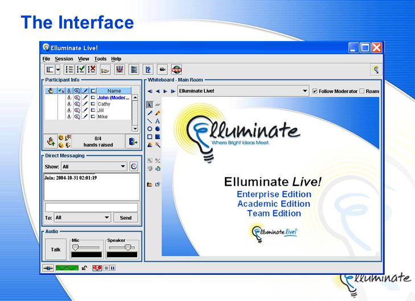
Task: Select the whiteboard text A tool
Action: (x=158, y=121)
